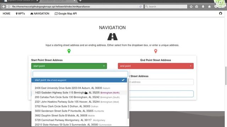227x127 pixels.
Task: Collapse the green start point dropdown
Action: [69, 66]
